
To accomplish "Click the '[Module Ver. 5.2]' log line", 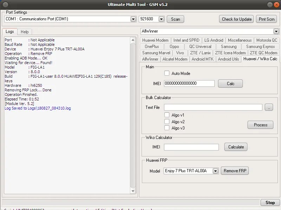I will click(19, 104).
